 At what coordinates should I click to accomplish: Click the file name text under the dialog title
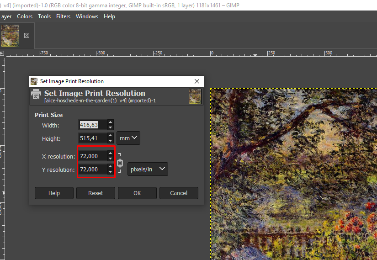100,101
